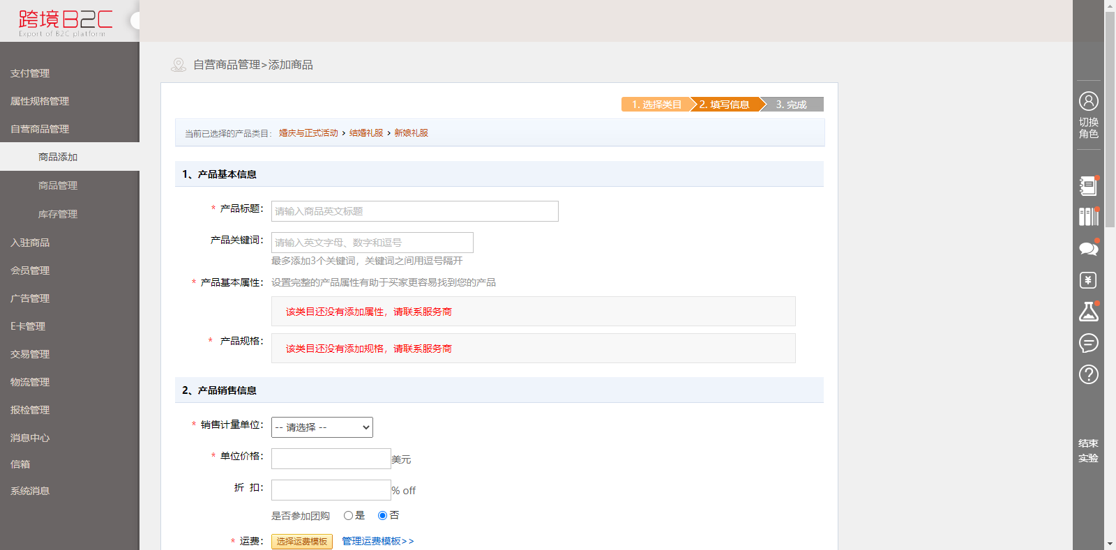Click step 1. 选择类目

[x=656, y=105]
